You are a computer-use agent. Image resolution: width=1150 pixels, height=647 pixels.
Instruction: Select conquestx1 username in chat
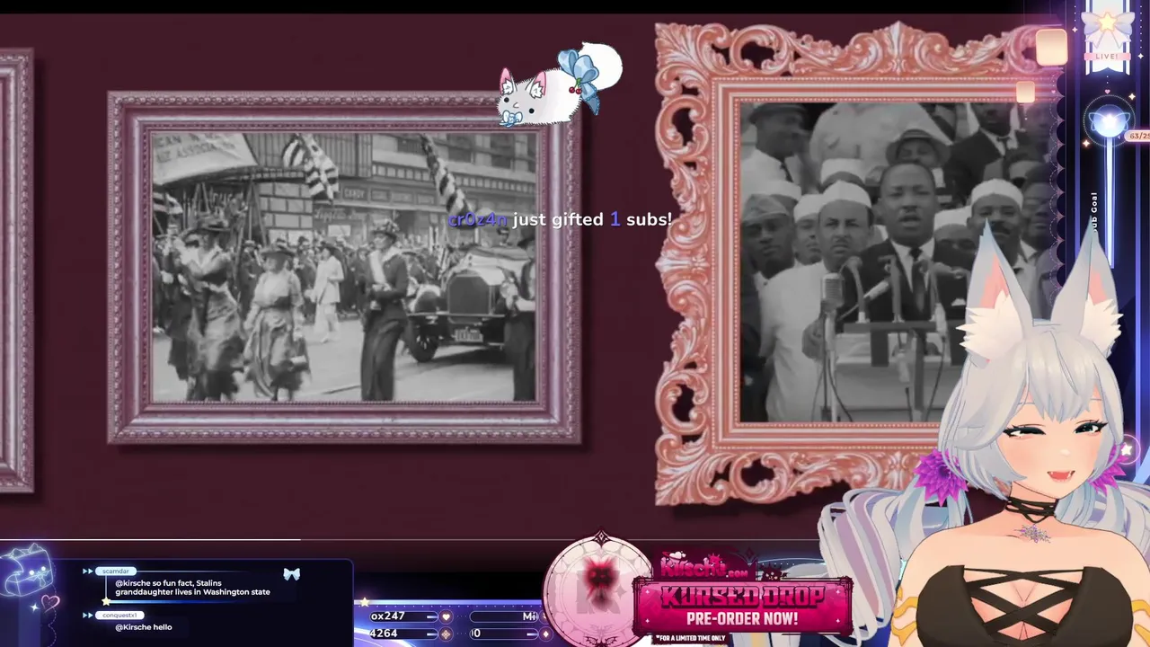119,615
